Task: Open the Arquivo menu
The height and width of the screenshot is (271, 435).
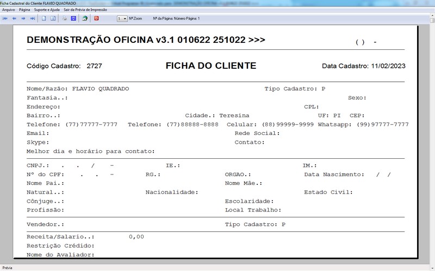Action: pyautogui.click(x=9, y=10)
